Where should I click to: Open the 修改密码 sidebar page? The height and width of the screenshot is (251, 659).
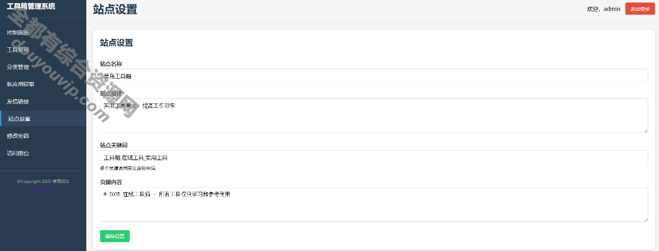[43, 136]
